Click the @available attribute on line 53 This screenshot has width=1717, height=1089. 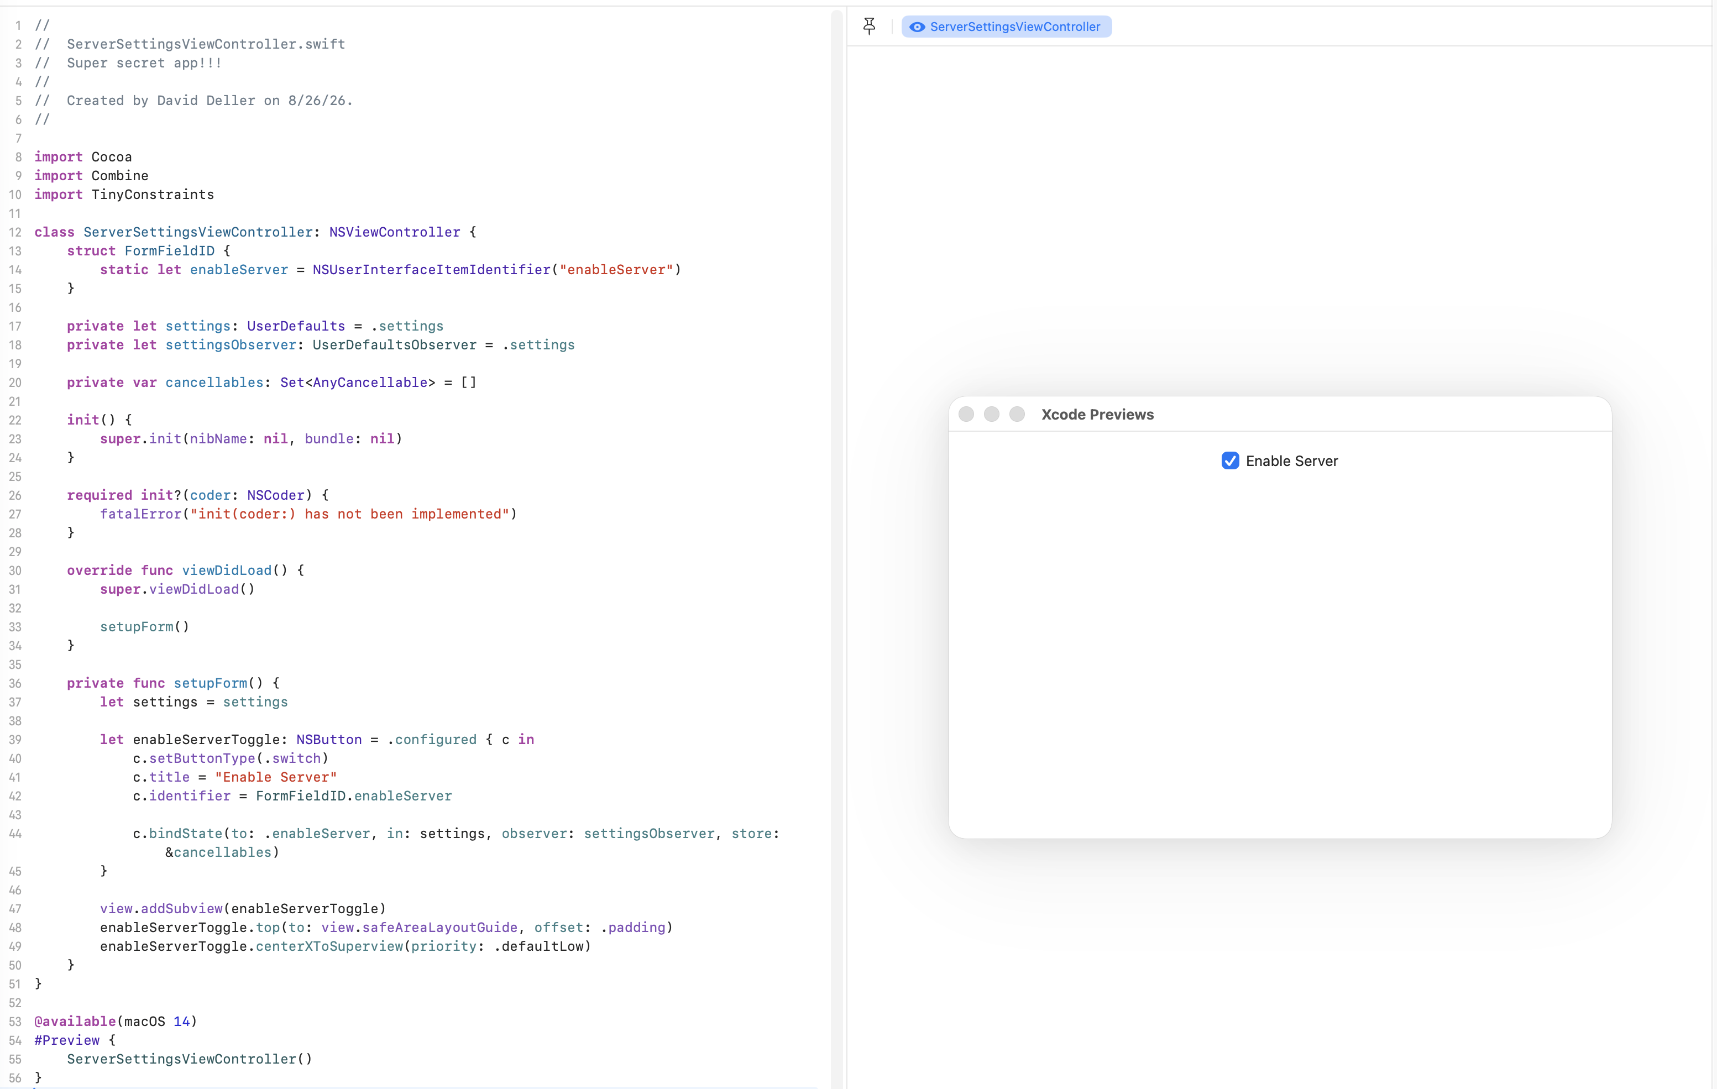coord(75,1021)
